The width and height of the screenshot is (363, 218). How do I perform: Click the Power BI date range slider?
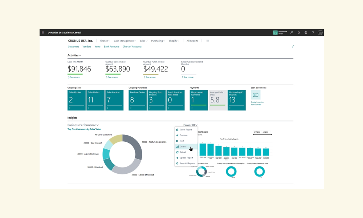click(x=262, y=134)
